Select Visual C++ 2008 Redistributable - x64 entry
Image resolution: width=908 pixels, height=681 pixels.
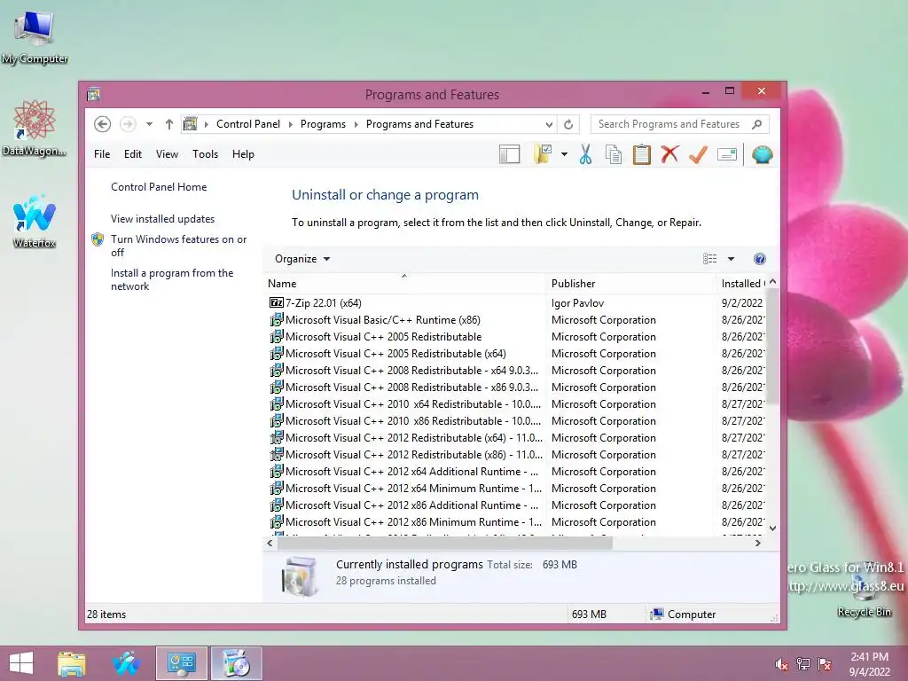(411, 370)
